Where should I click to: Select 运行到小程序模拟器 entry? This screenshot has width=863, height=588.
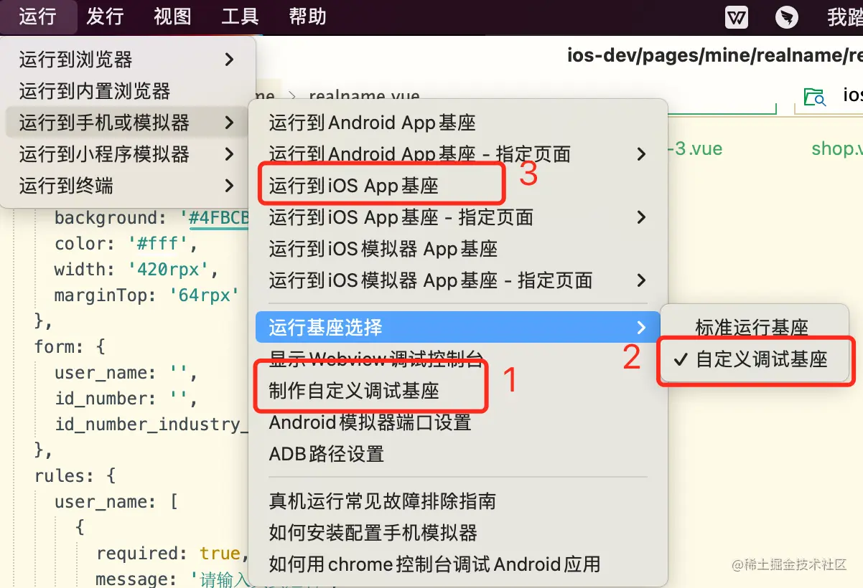point(128,154)
